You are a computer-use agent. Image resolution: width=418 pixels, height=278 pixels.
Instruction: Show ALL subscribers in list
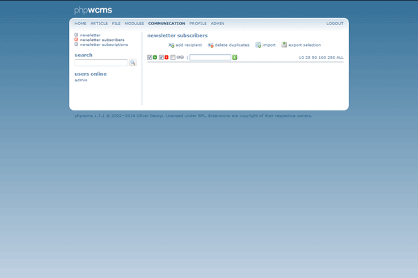tap(340, 58)
